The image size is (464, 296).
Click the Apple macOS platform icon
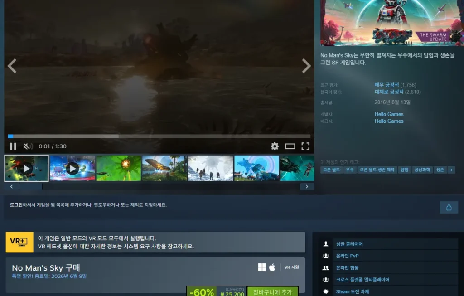[x=272, y=267]
